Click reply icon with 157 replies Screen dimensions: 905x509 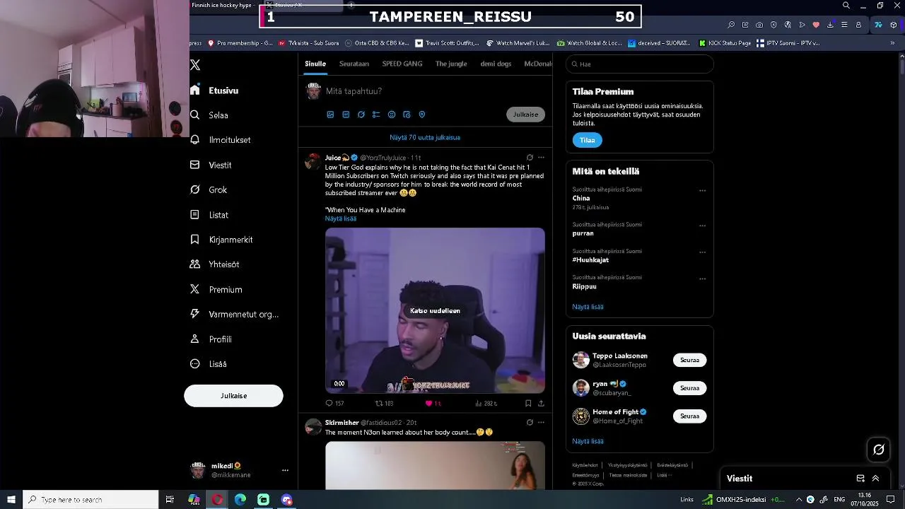(x=329, y=403)
